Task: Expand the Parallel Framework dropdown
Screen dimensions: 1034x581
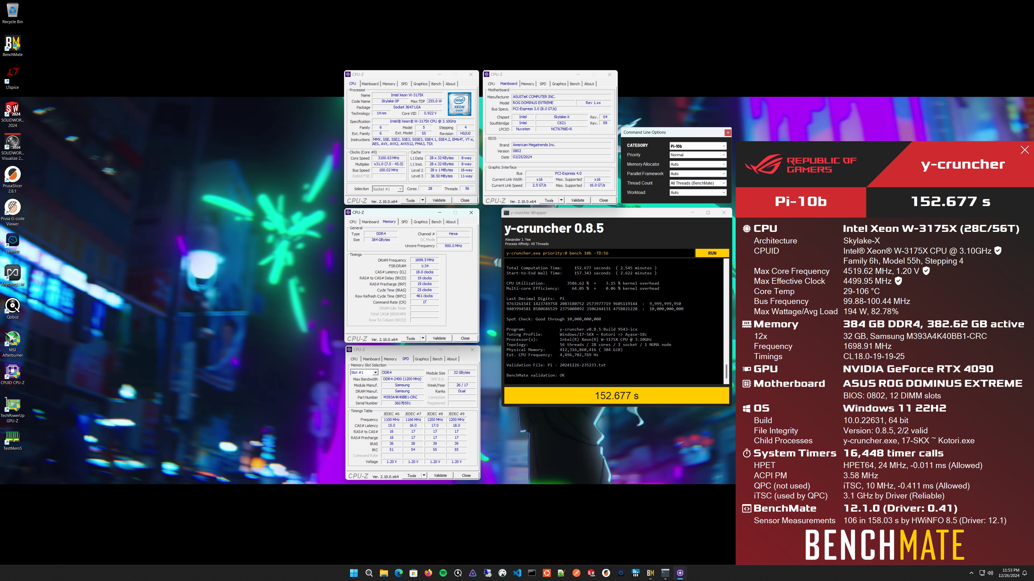Action: pyautogui.click(x=698, y=173)
